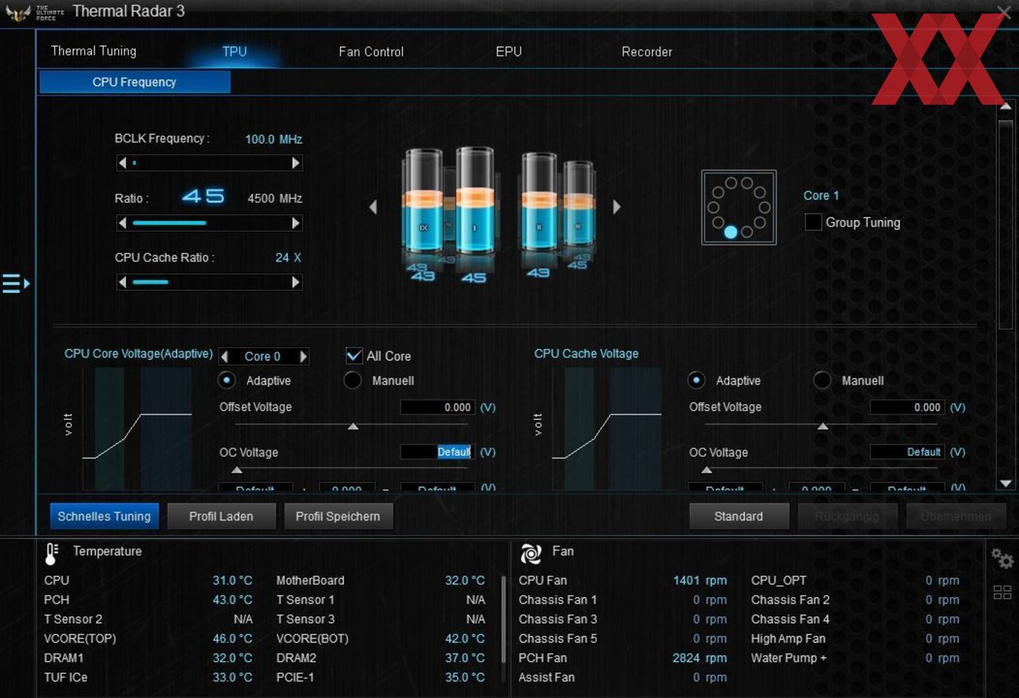Click the Core 1 label
1019x698 pixels.
click(x=821, y=196)
